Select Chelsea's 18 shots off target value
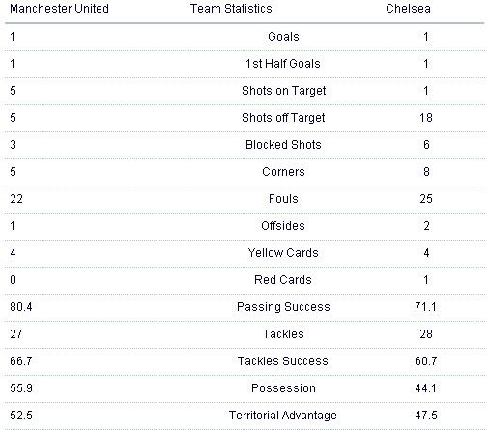 pyautogui.click(x=426, y=118)
